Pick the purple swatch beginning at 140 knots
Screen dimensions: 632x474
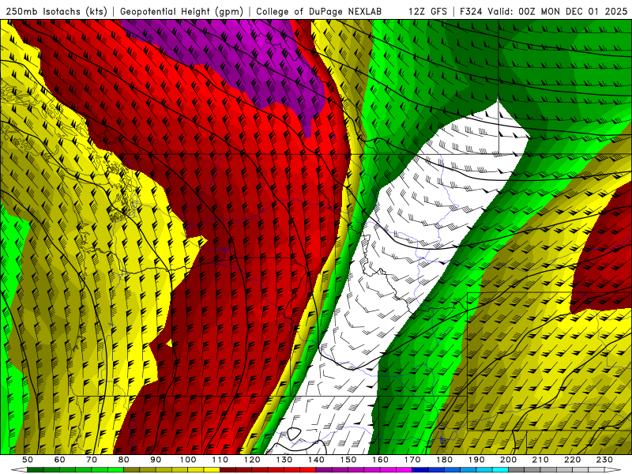click(324, 470)
